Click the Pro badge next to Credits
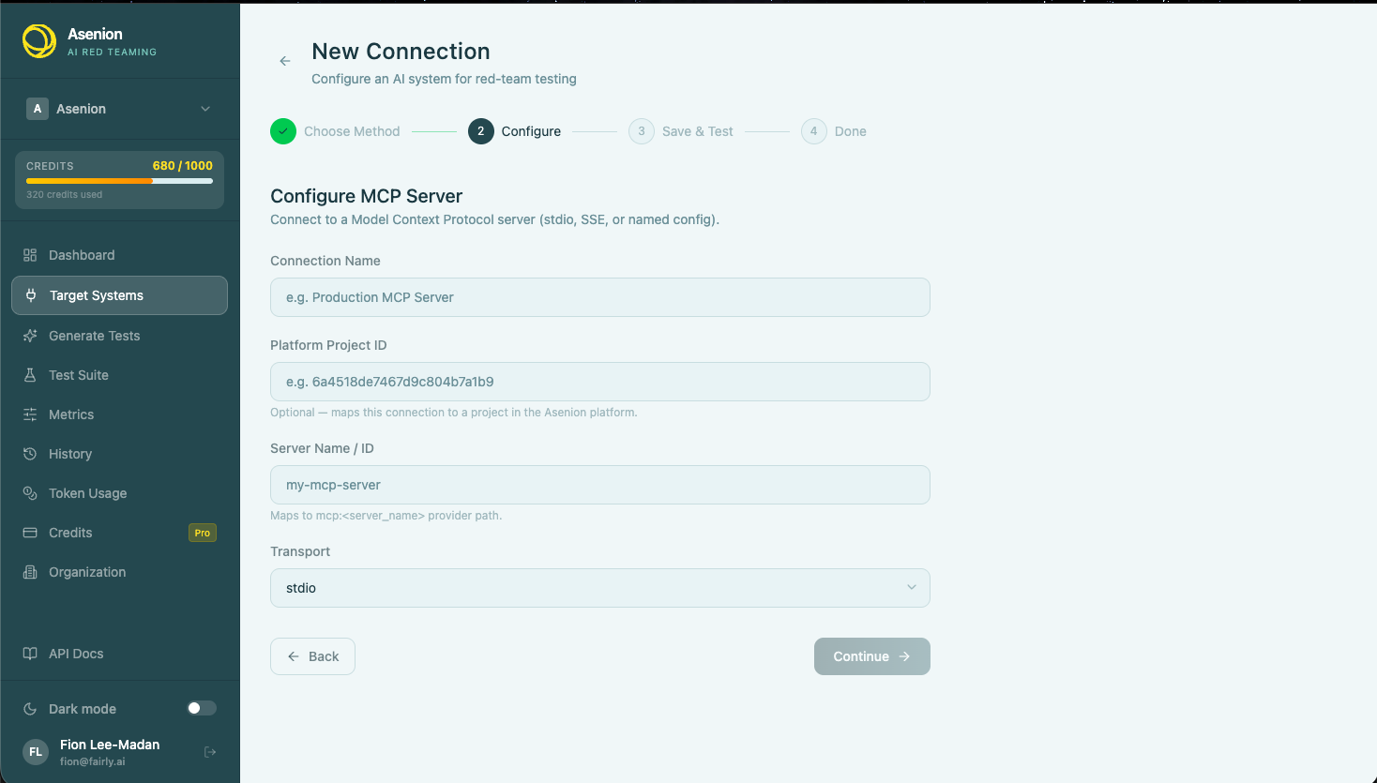The height and width of the screenshot is (783, 1377). (x=203, y=533)
